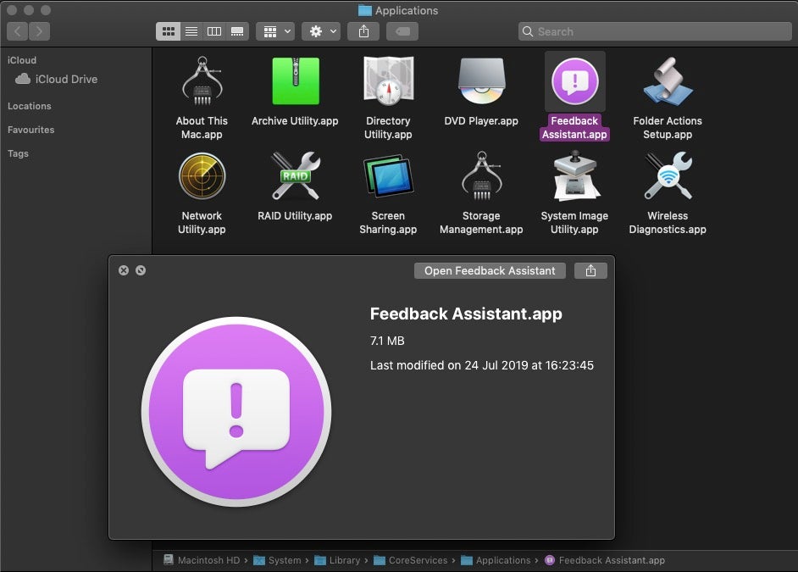Select the About This Mac.app icon
The image size is (798, 572).
tap(202, 81)
